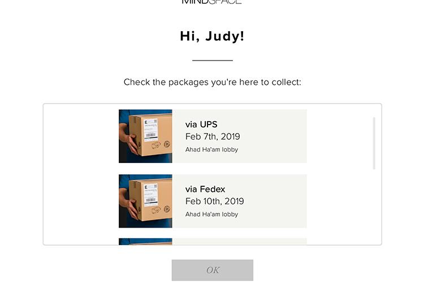Check the partially visible third package card
The image size is (424, 283).
coord(213,242)
